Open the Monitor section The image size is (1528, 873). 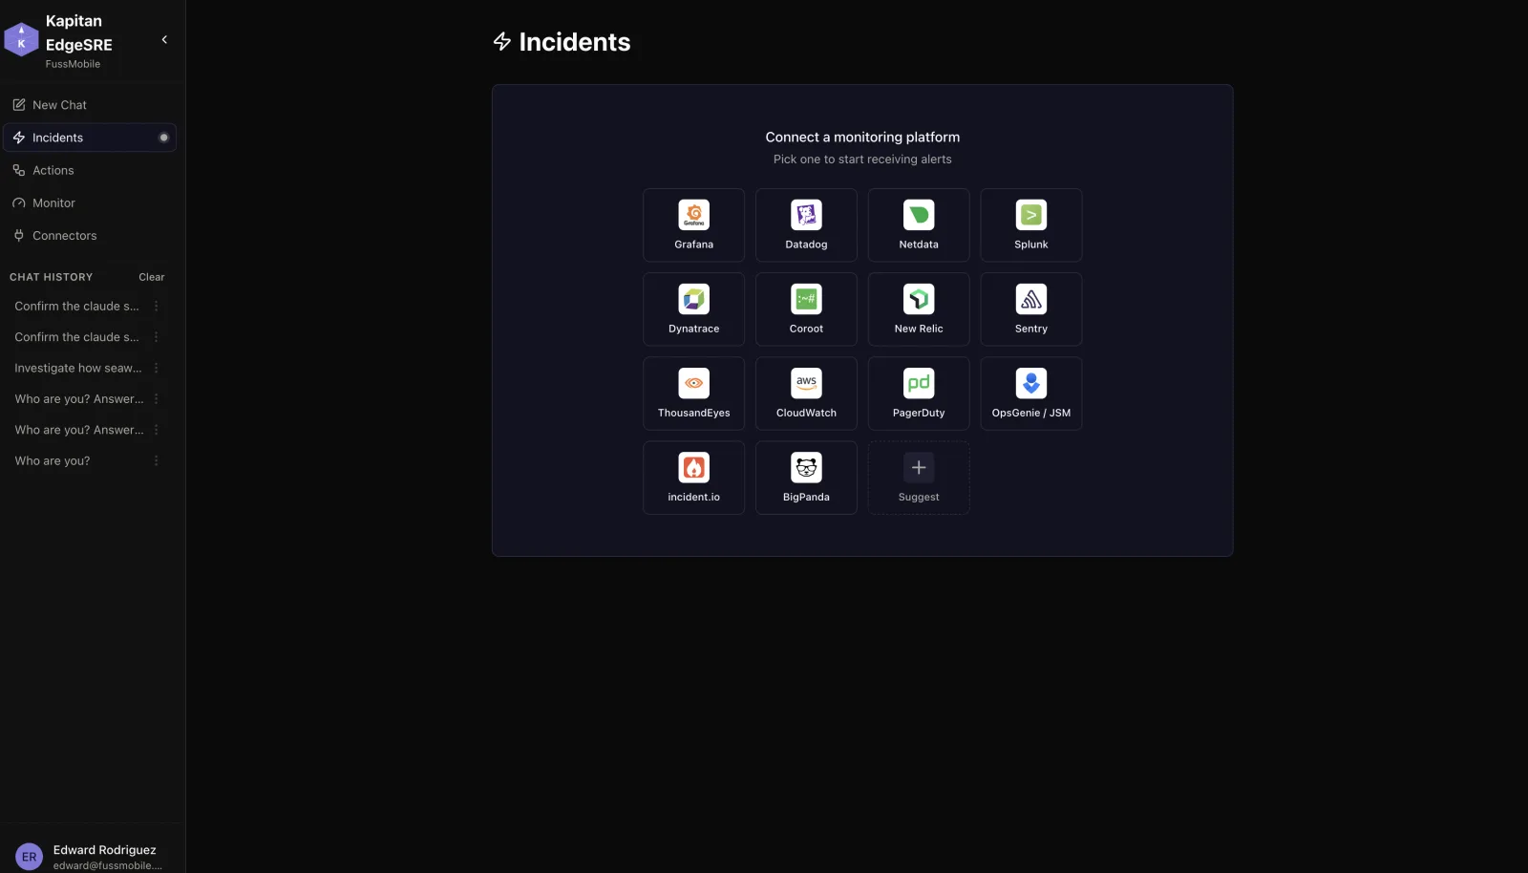(x=89, y=202)
